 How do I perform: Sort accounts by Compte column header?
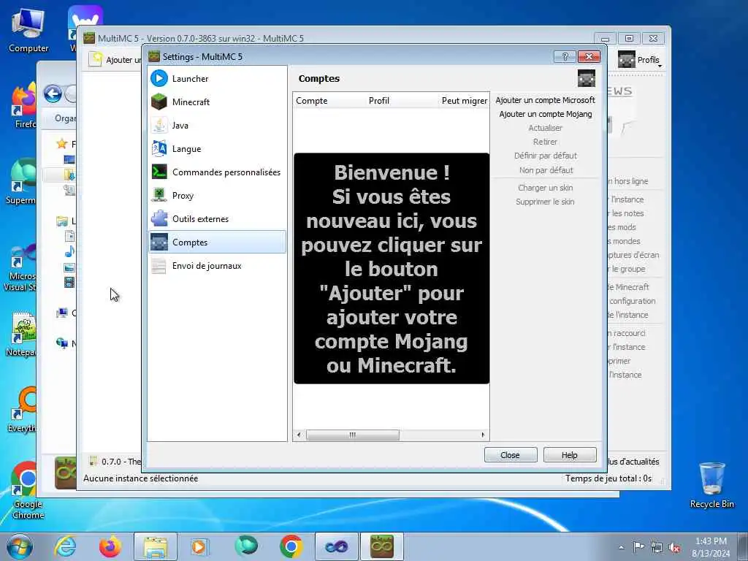(329, 101)
